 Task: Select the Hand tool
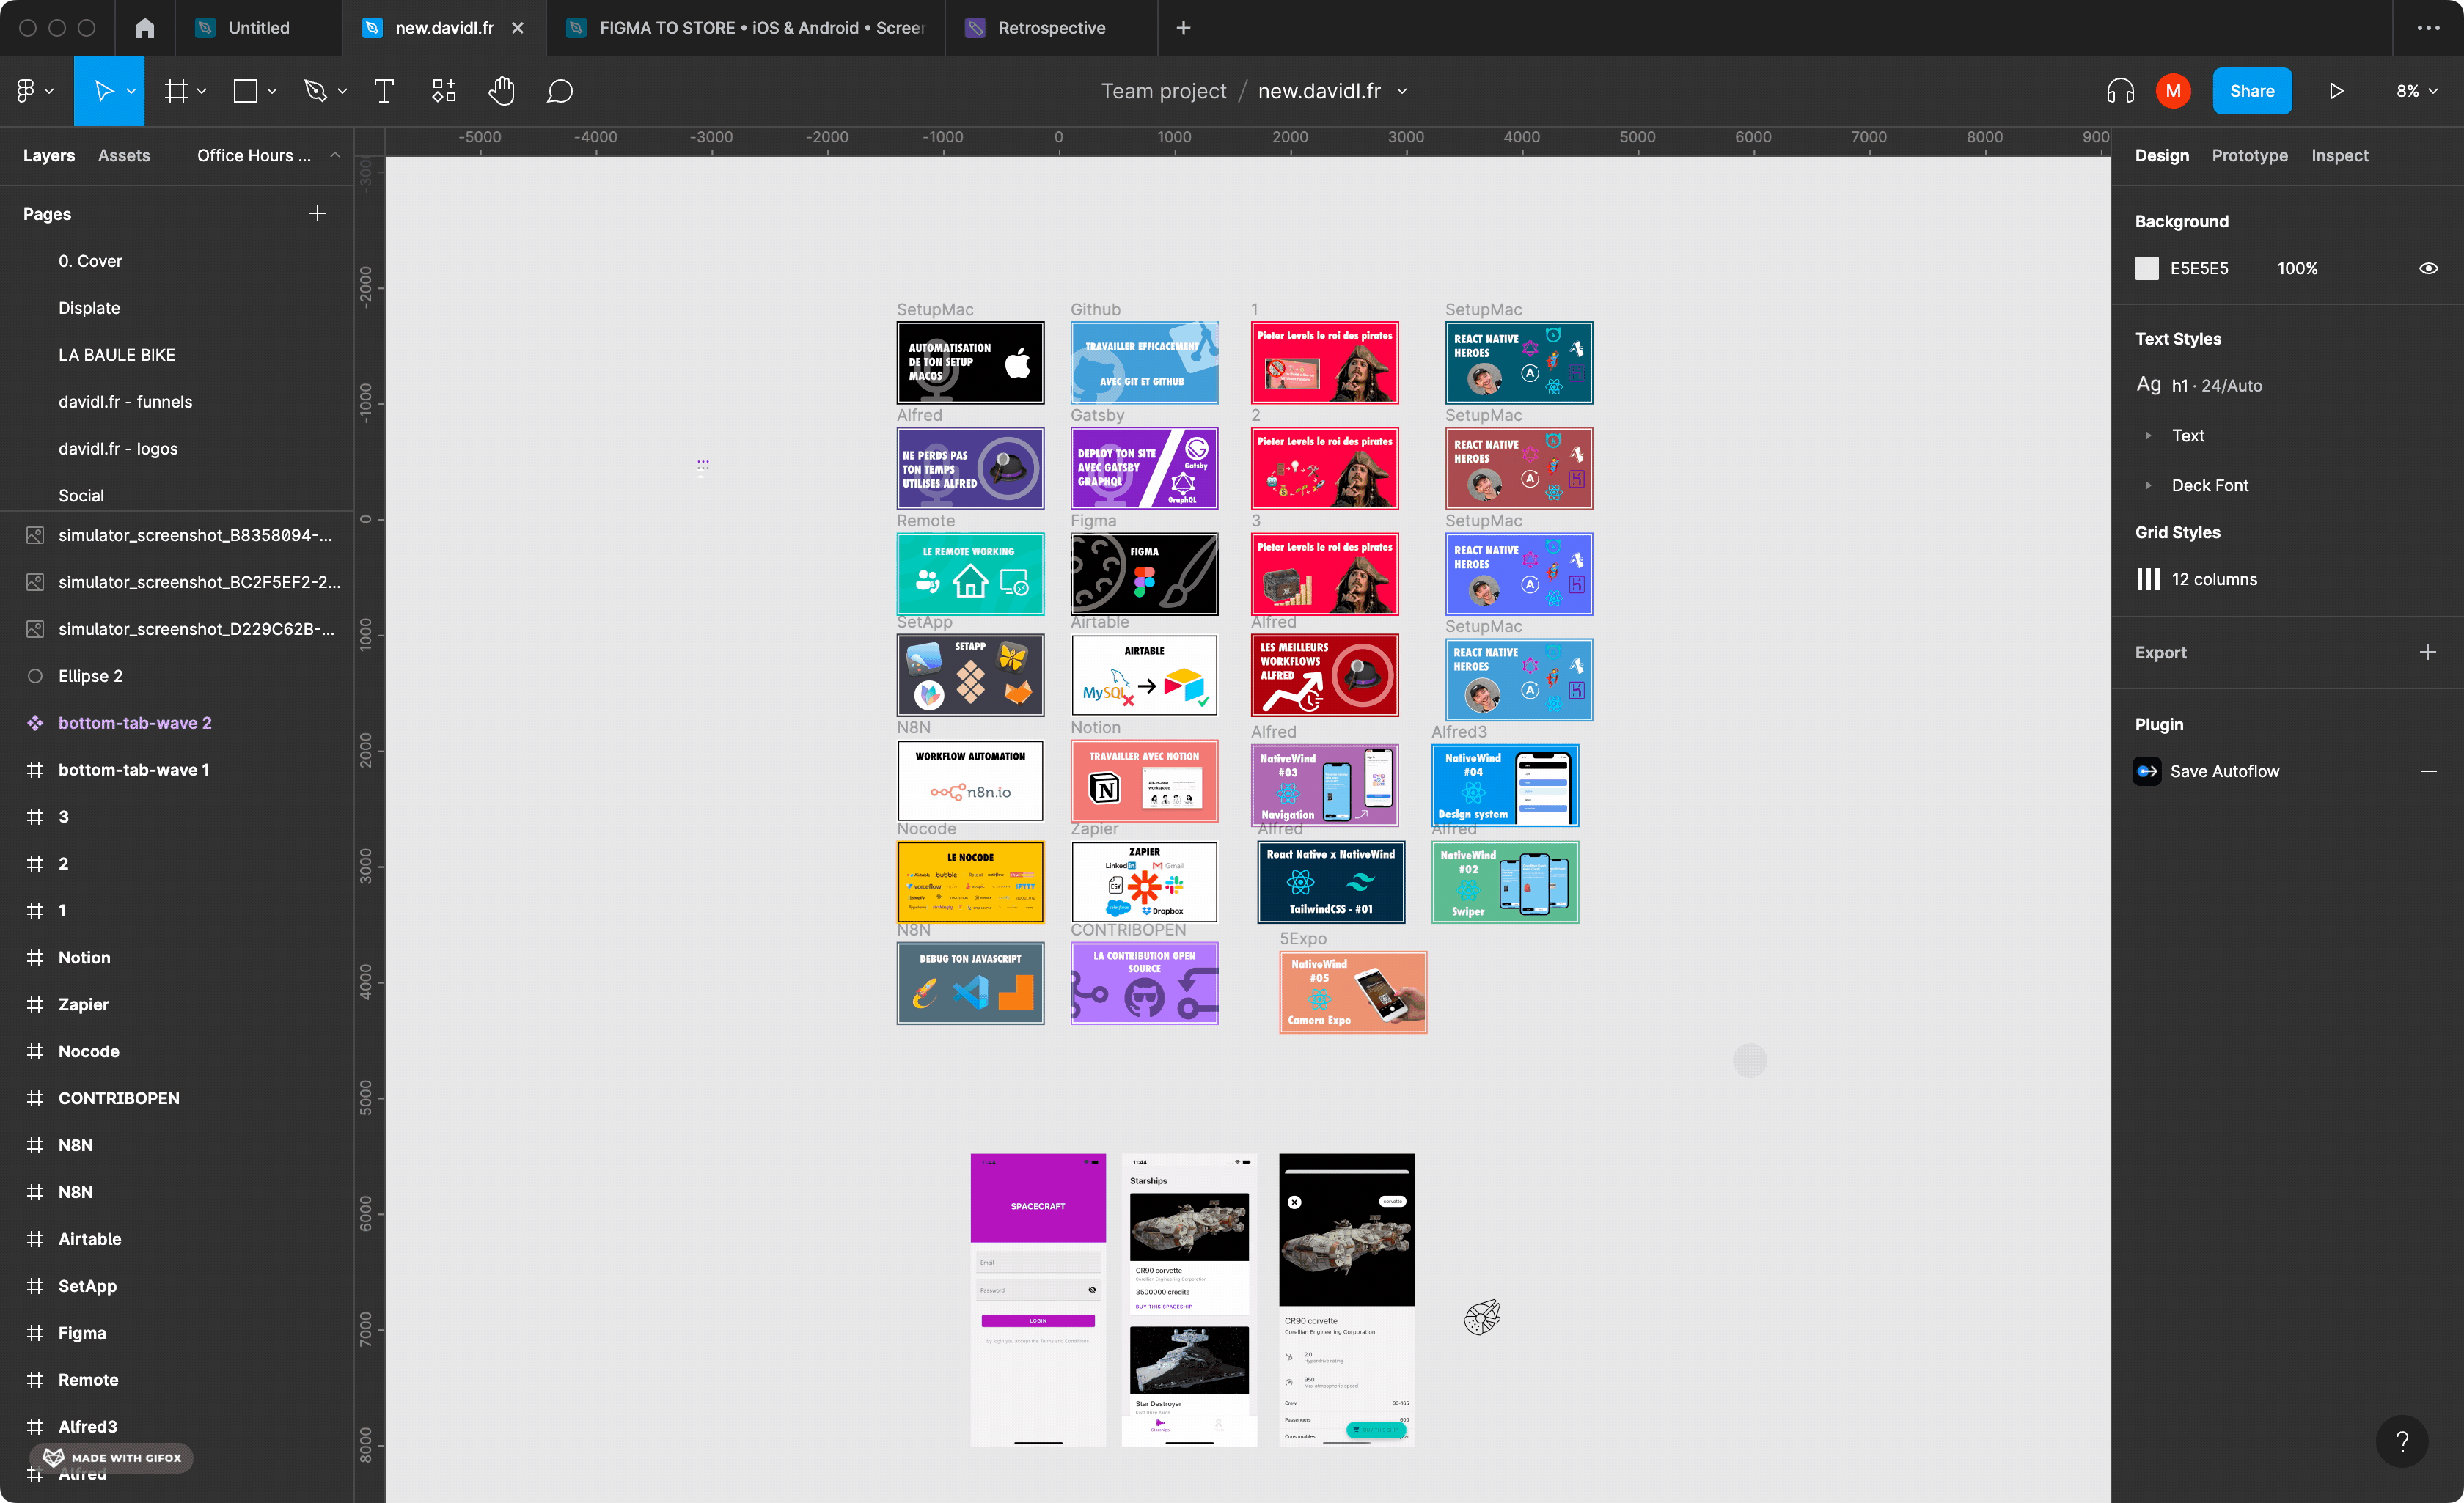click(501, 91)
